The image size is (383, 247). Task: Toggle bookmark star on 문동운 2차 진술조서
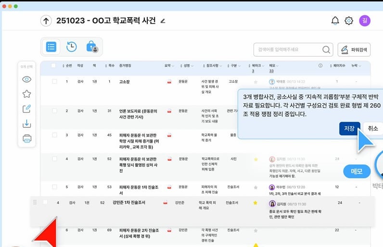[256, 230]
